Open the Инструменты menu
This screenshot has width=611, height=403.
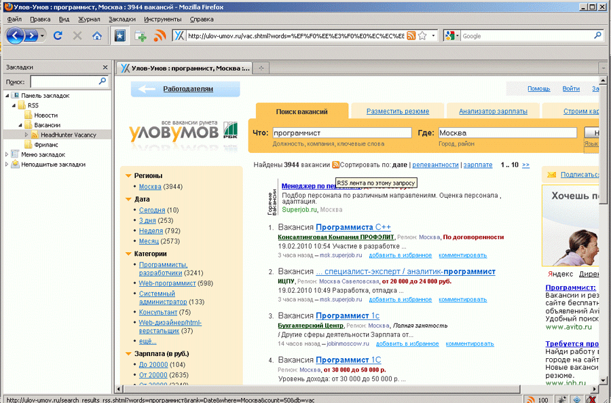click(162, 19)
